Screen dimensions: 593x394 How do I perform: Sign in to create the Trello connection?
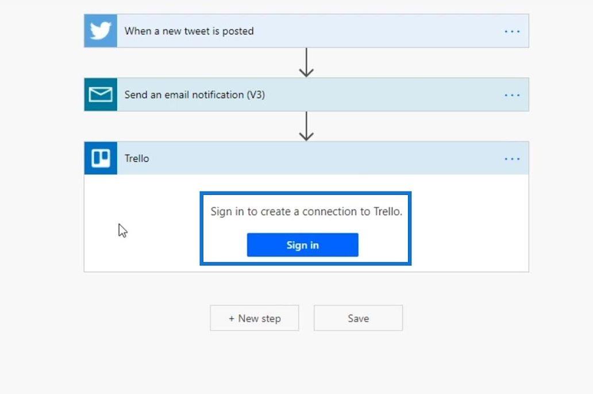point(303,245)
